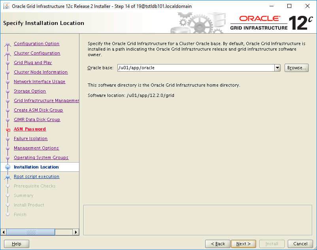Click the Installation Location current-step bullet
This screenshot has width=317, height=250.
[x=8, y=167]
